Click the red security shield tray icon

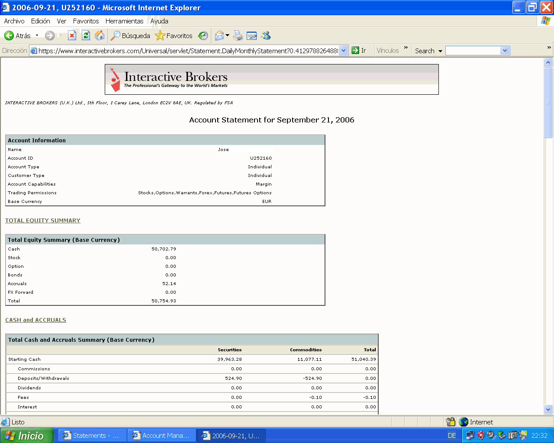480,435
